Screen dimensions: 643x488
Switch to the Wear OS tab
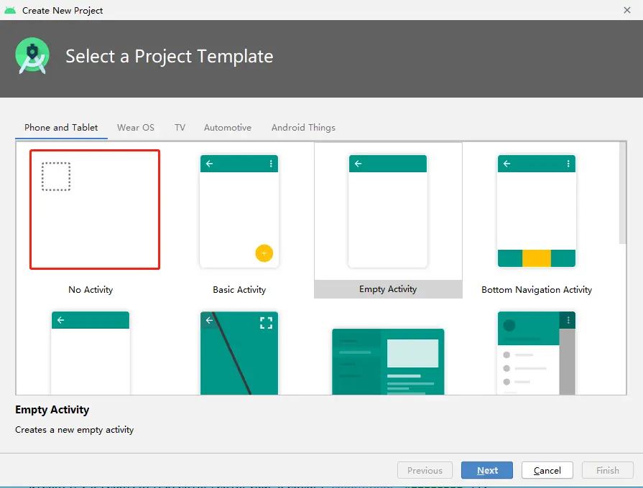136,127
